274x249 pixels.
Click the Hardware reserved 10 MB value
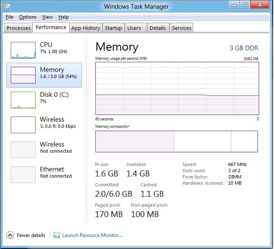(x=235, y=183)
